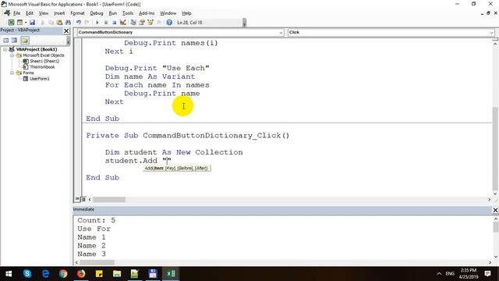Open the Window menu
Screen dimensions: 499x281
[168, 13]
